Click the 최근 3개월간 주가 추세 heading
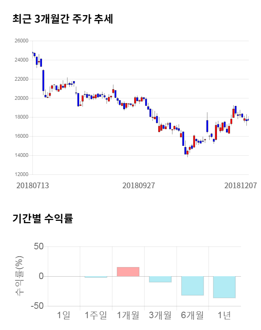Image resolution: width=261 pixels, height=330 pixels. 63,19
